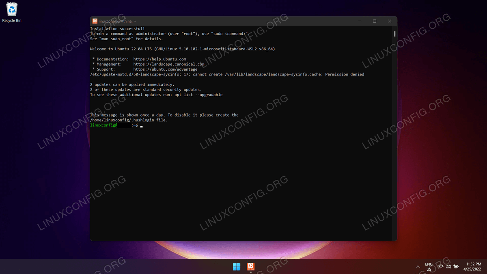Open the Recycle Bin desktop icon
Screen dimensions: 487x274
pyautogui.click(x=12, y=12)
